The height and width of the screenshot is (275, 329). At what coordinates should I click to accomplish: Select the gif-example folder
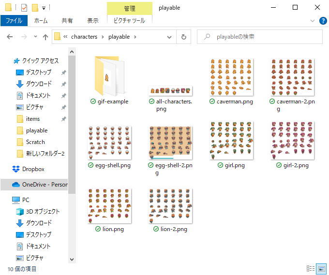(109, 80)
